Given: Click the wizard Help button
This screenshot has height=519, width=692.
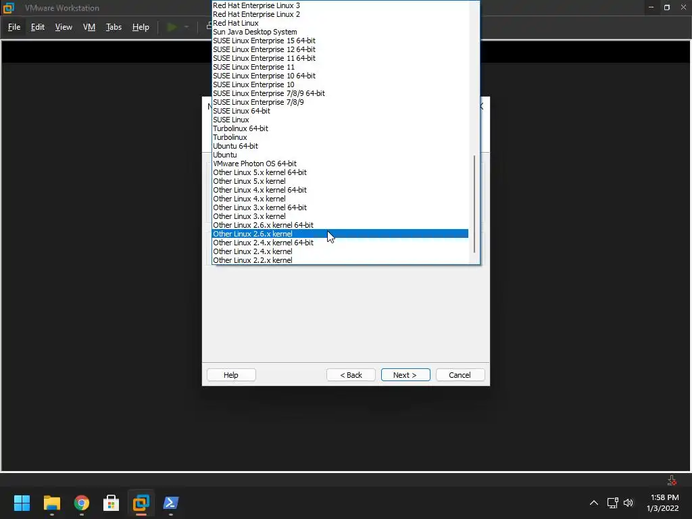Looking at the screenshot, I should (x=231, y=374).
